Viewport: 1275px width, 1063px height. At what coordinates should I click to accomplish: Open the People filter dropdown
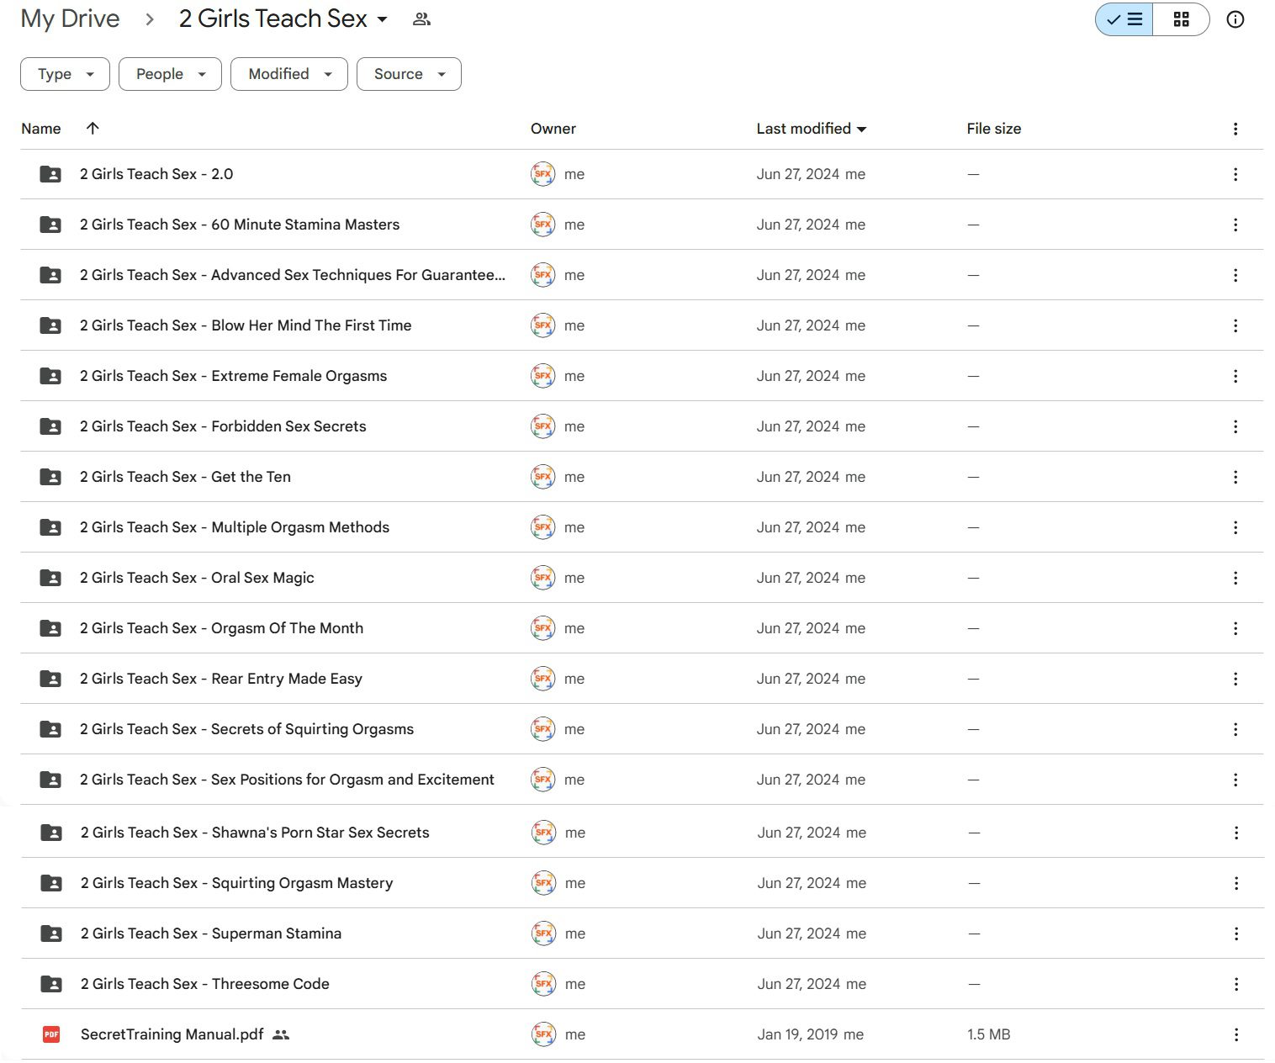[170, 74]
